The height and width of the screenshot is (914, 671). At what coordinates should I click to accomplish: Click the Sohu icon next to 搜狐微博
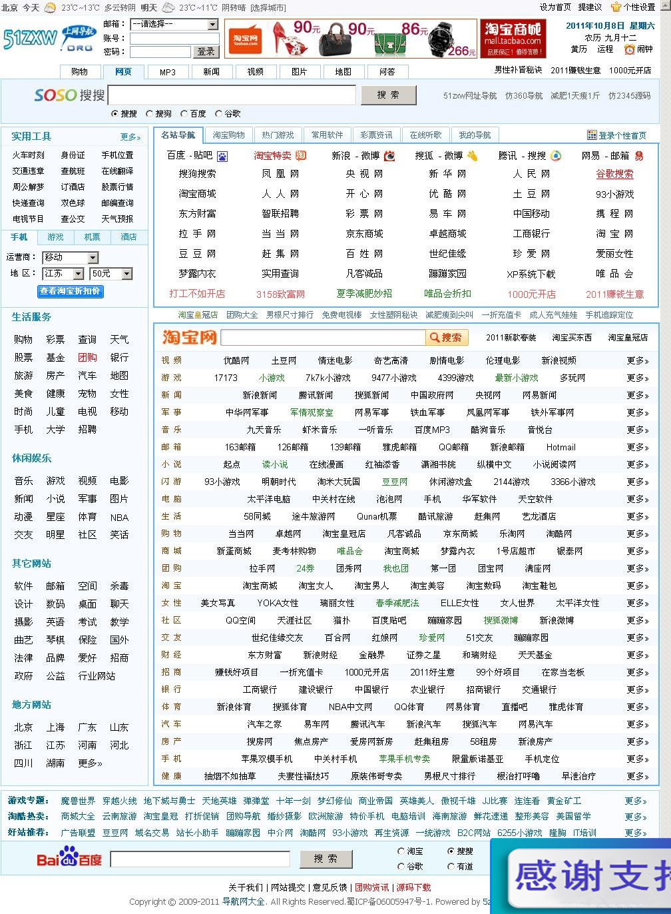(472, 156)
